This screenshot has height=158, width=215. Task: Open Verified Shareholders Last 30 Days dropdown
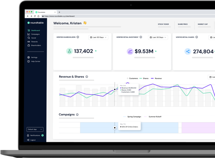pos(98,37)
